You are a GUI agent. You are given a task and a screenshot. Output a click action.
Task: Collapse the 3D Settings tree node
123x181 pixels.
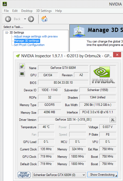(x=7, y=32)
